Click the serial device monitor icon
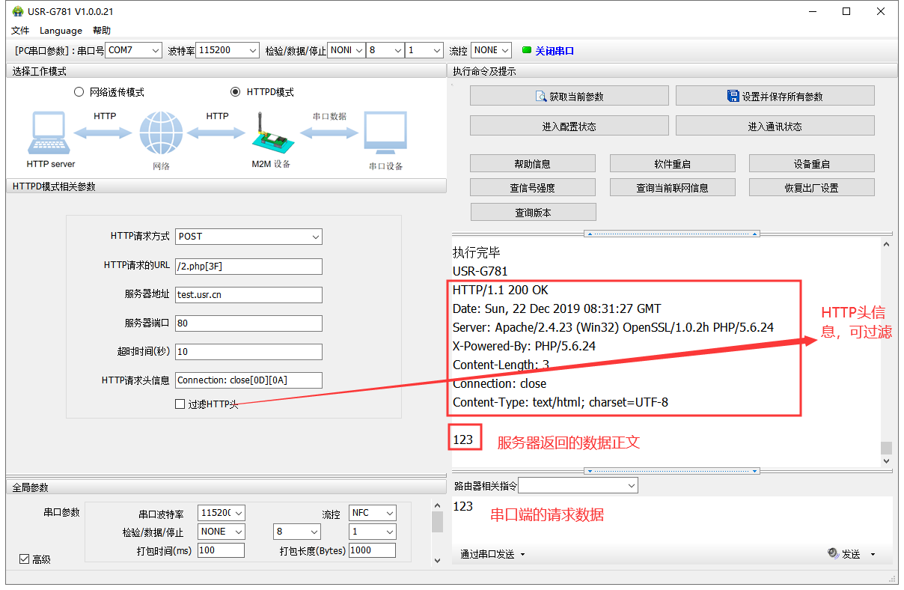Image resolution: width=904 pixels, height=590 pixels. pos(385,133)
